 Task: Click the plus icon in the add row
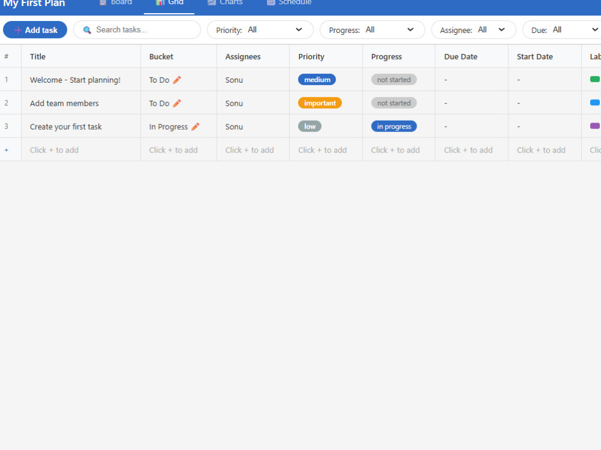coord(7,150)
